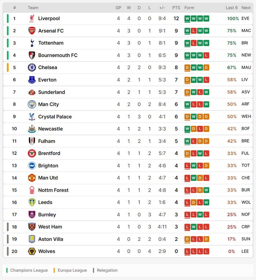Click the West Ham club crest
256x280 pixels.
(x=32, y=227)
